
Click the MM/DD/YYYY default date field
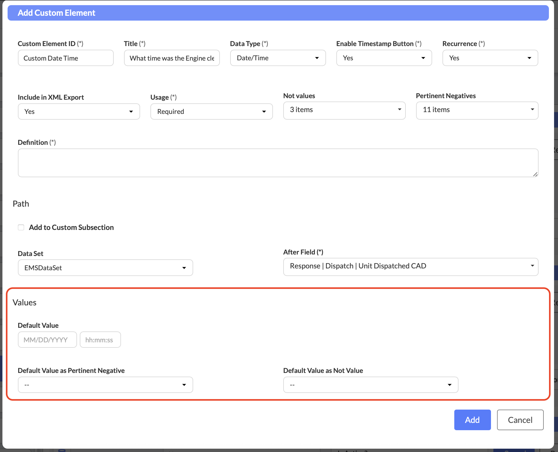tap(47, 340)
